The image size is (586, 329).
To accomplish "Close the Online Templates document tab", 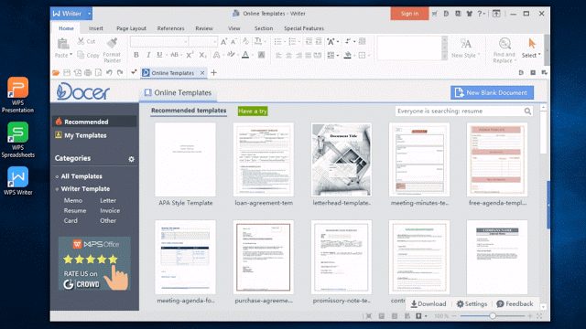I will (x=202, y=73).
